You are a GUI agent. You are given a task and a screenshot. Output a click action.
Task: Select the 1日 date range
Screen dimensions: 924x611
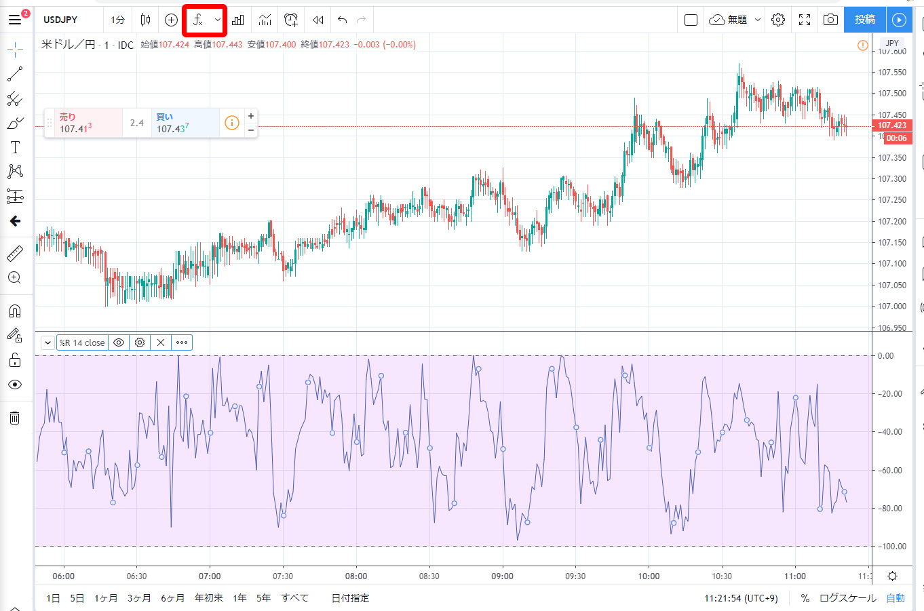53,598
